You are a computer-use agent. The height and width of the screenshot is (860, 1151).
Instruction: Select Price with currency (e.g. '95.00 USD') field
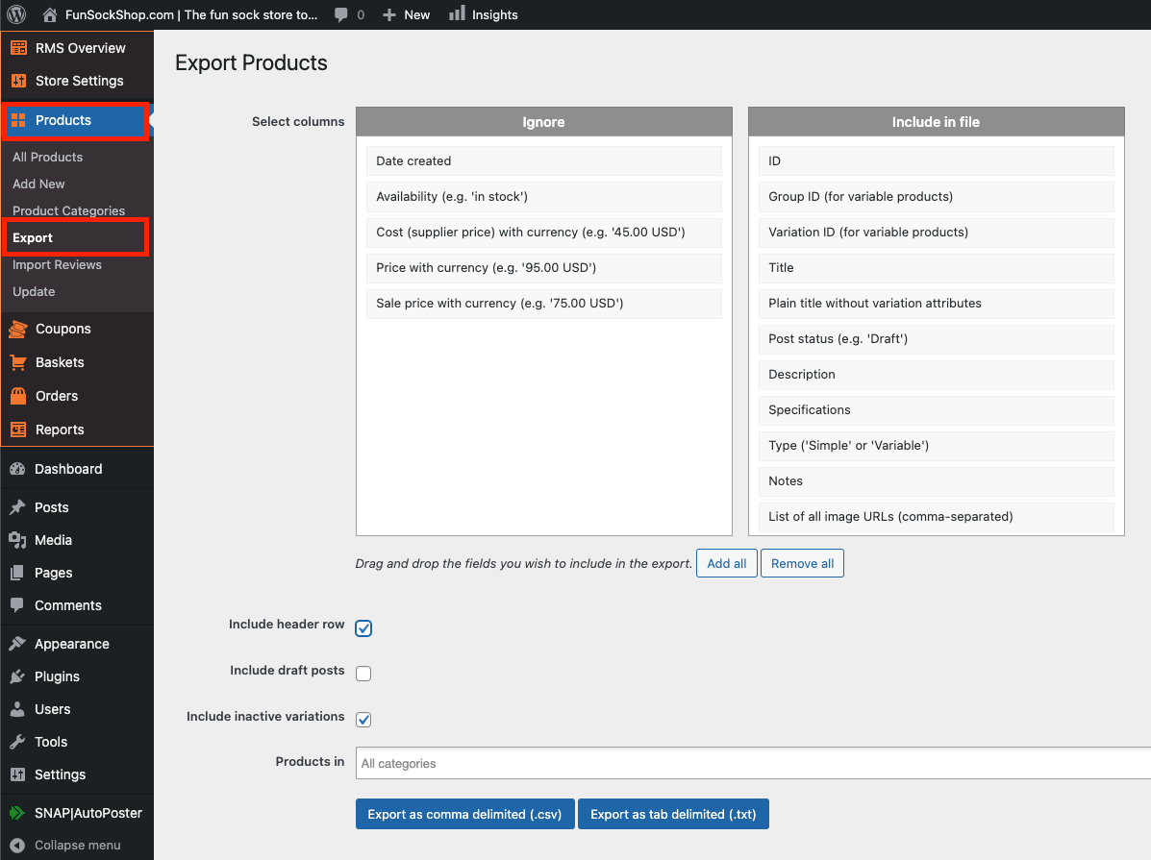click(544, 268)
